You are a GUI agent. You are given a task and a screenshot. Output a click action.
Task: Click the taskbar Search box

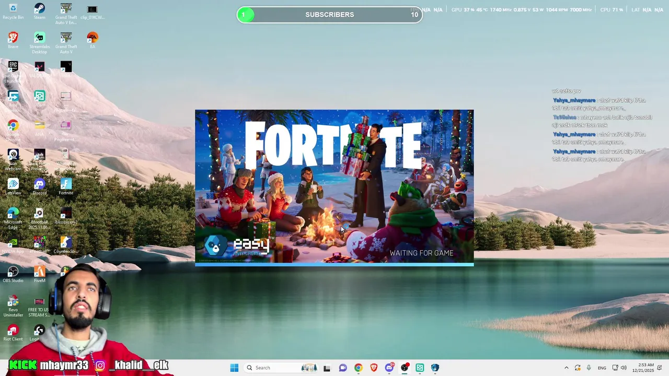[x=281, y=368]
